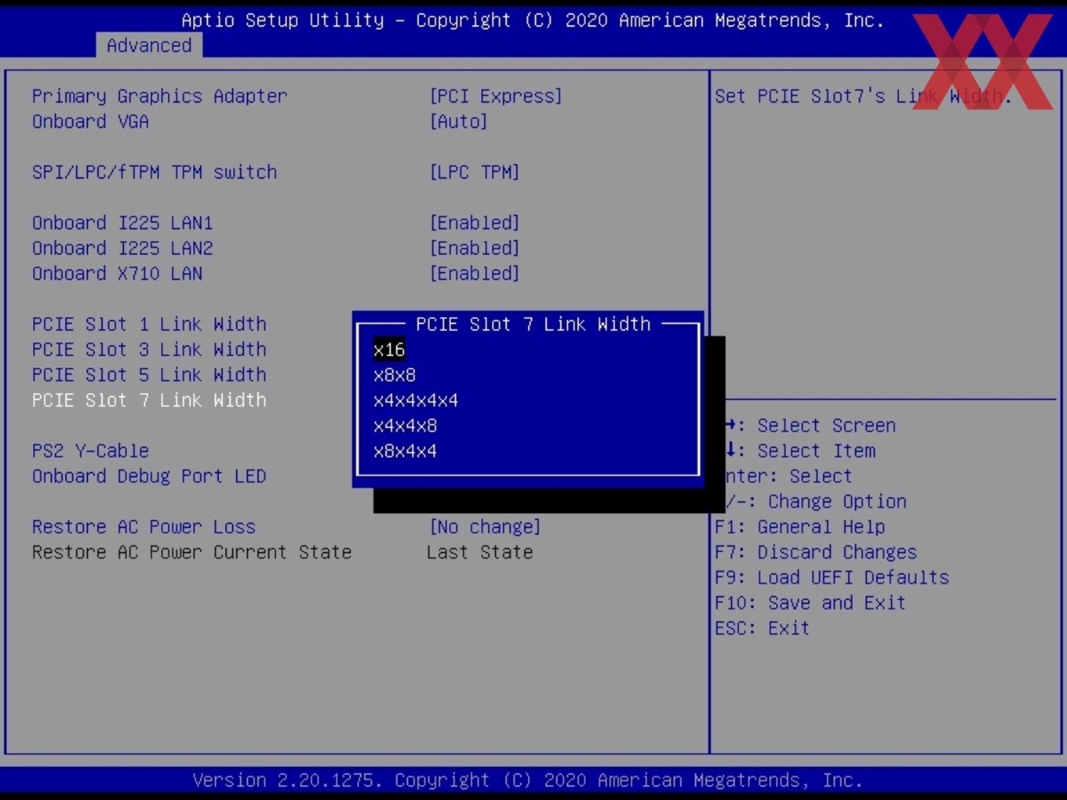Viewport: 1067px width, 800px height.
Task: Choose the x8x4x4 link width option
Action: click(x=405, y=451)
